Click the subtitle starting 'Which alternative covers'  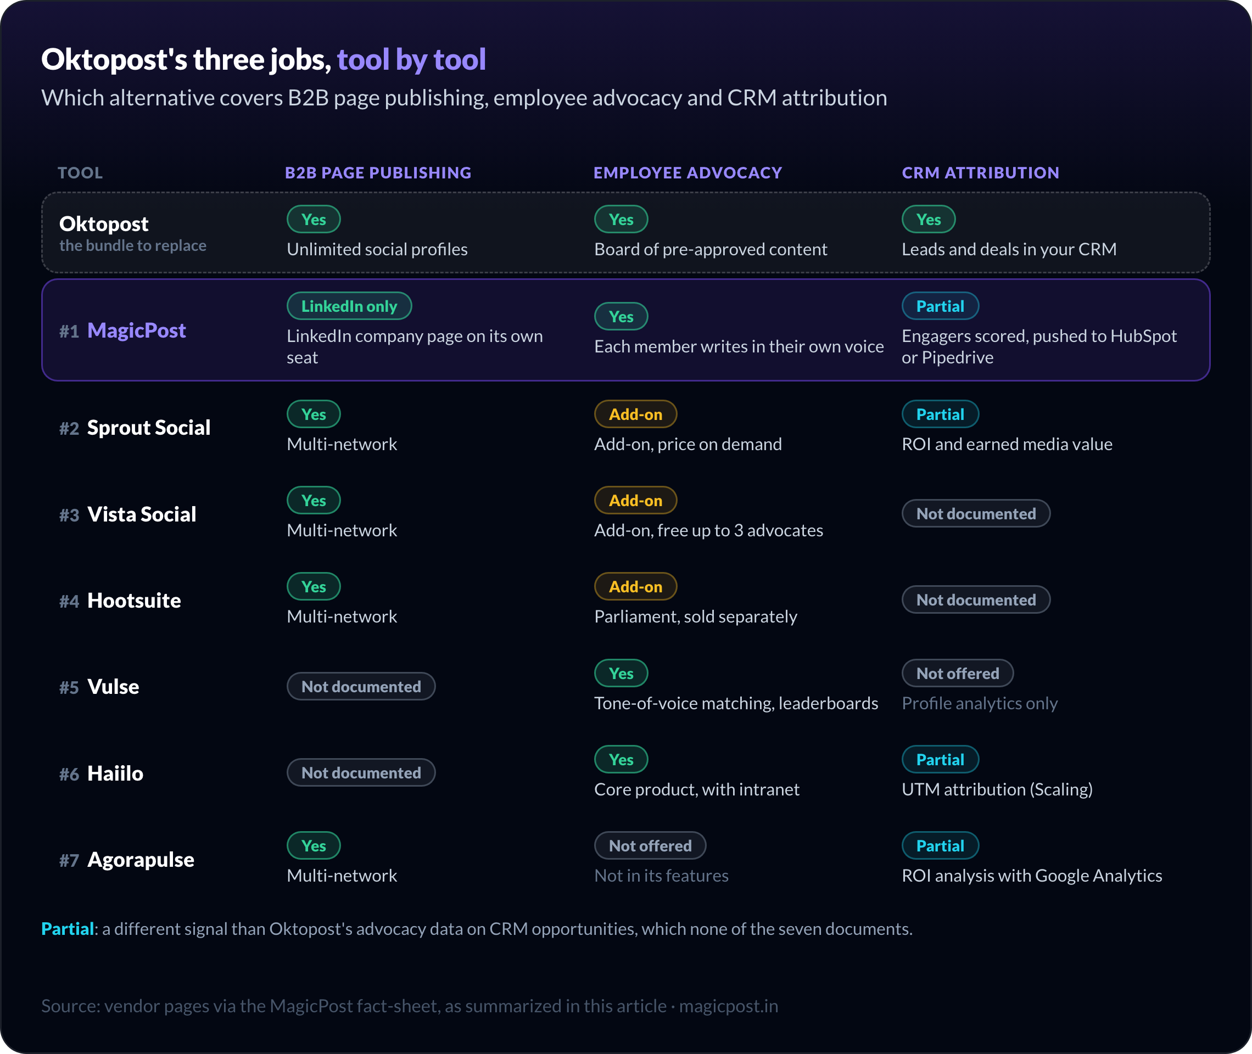point(464,97)
